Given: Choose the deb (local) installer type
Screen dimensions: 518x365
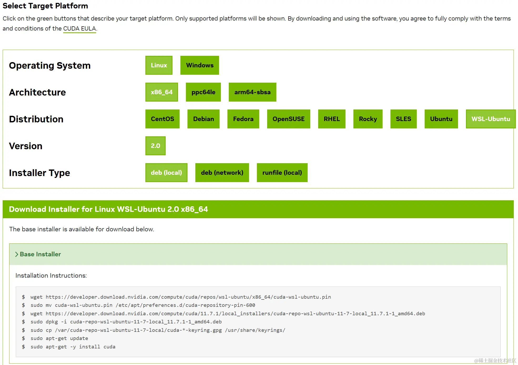Looking at the screenshot, I should 166,172.
